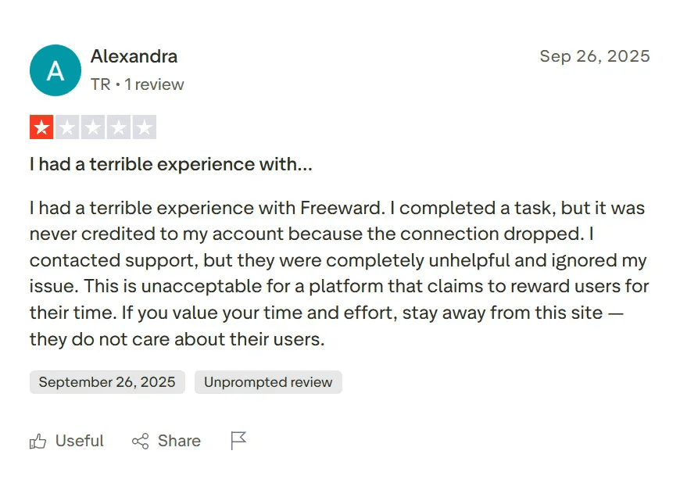Click the thumbs-up Useful icon
The height and width of the screenshot is (490, 680).
pos(38,442)
